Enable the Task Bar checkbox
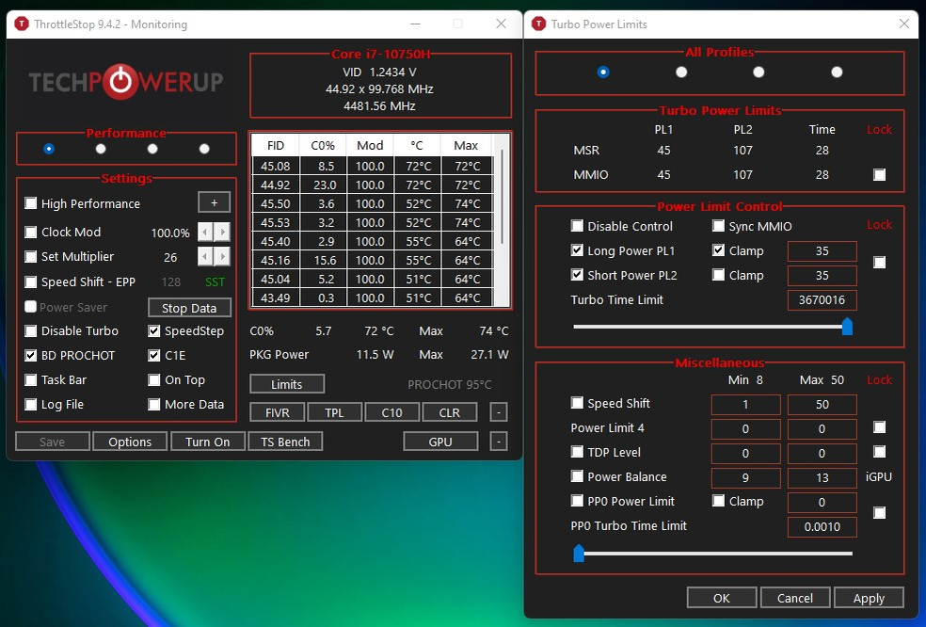926x627 pixels. point(31,380)
